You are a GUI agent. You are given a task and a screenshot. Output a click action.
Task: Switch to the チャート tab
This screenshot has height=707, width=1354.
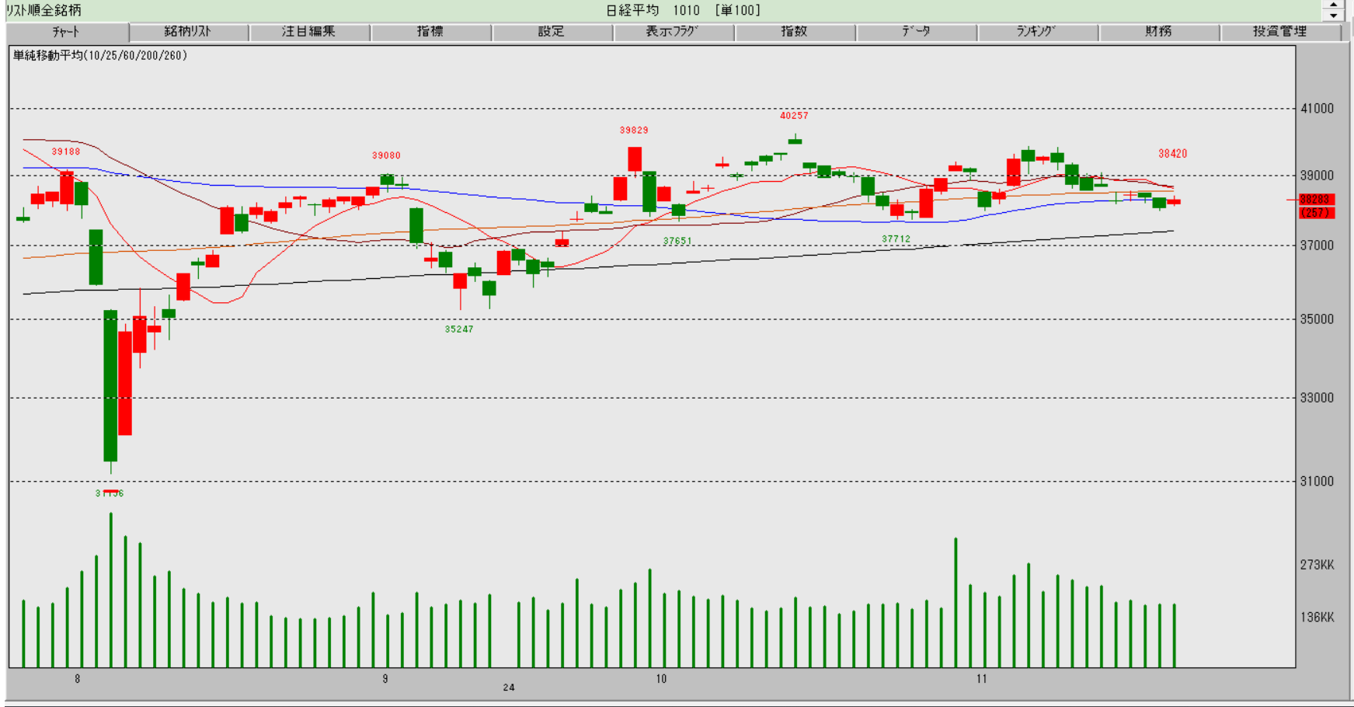pos(67,32)
